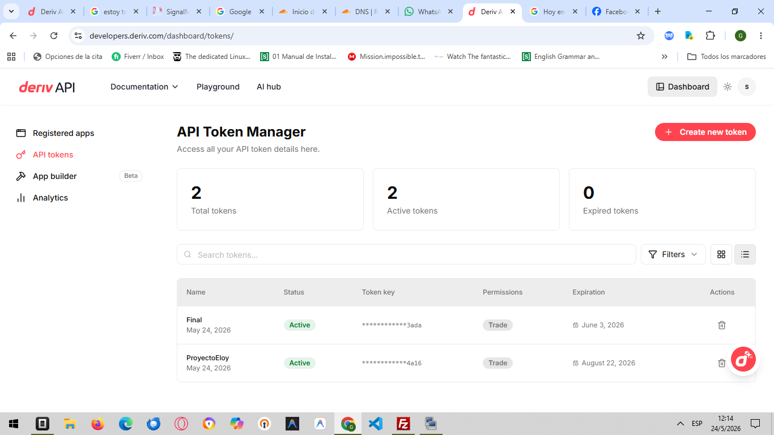
Task: Click the browser address bar URL
Action: (x=161, y=36)
